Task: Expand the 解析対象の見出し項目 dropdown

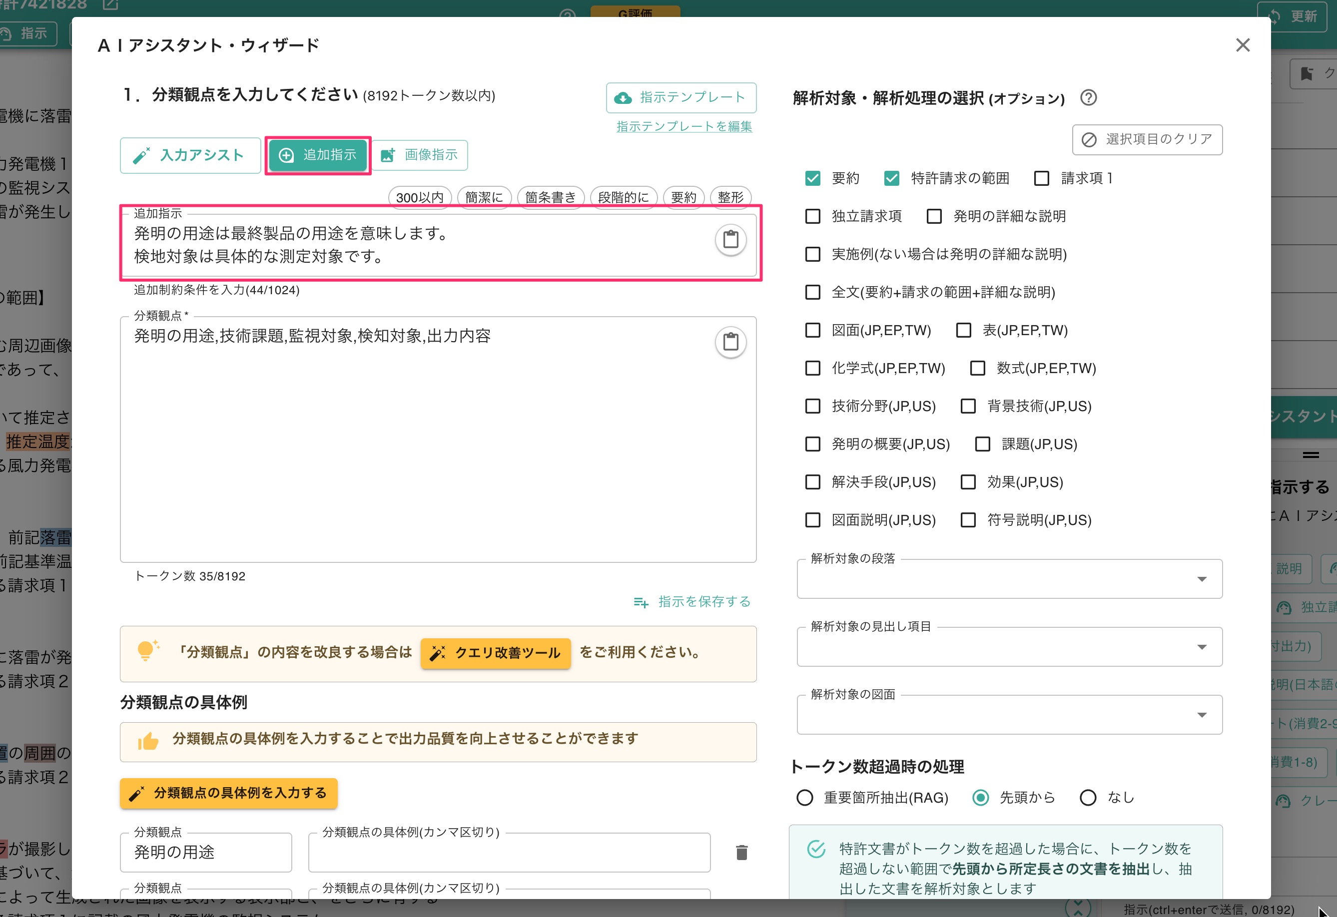Action: point(1009,647)
